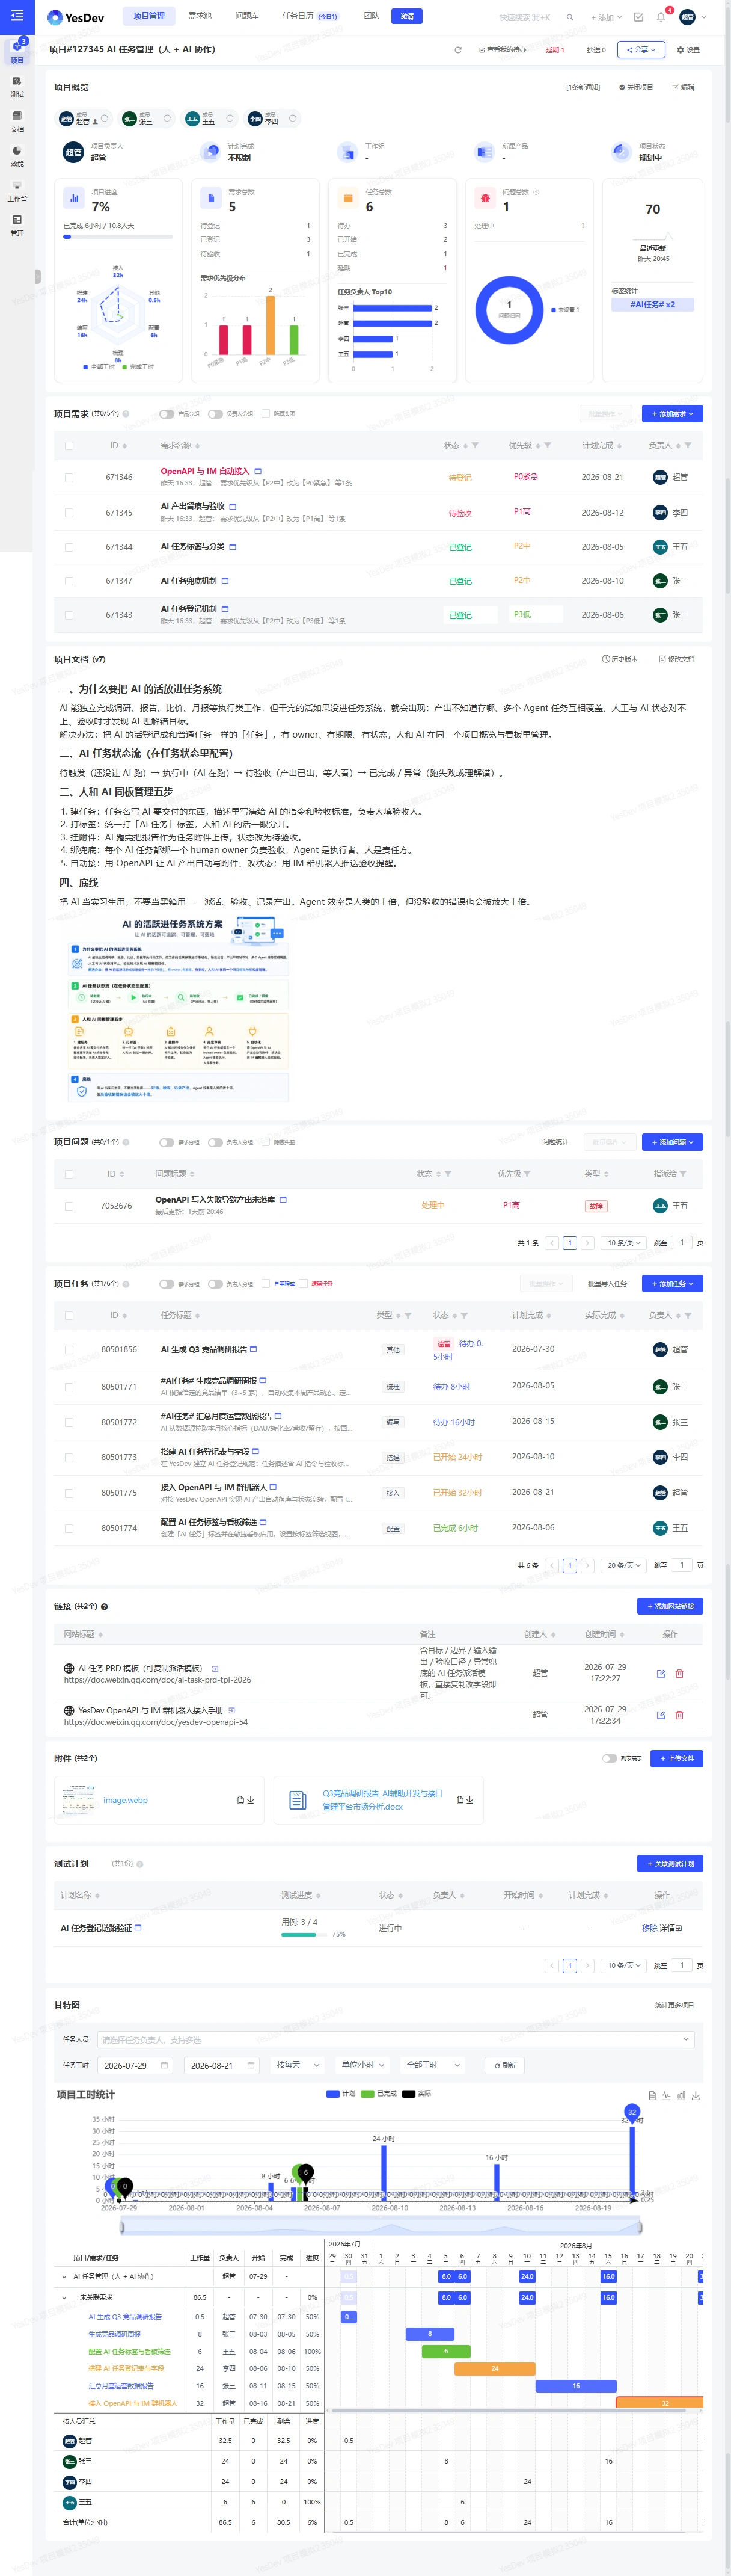Open YesDev OpenAPI 与 IM 群机器人接入手册 link
The image size is (731, 2576).
(151, 1710)
